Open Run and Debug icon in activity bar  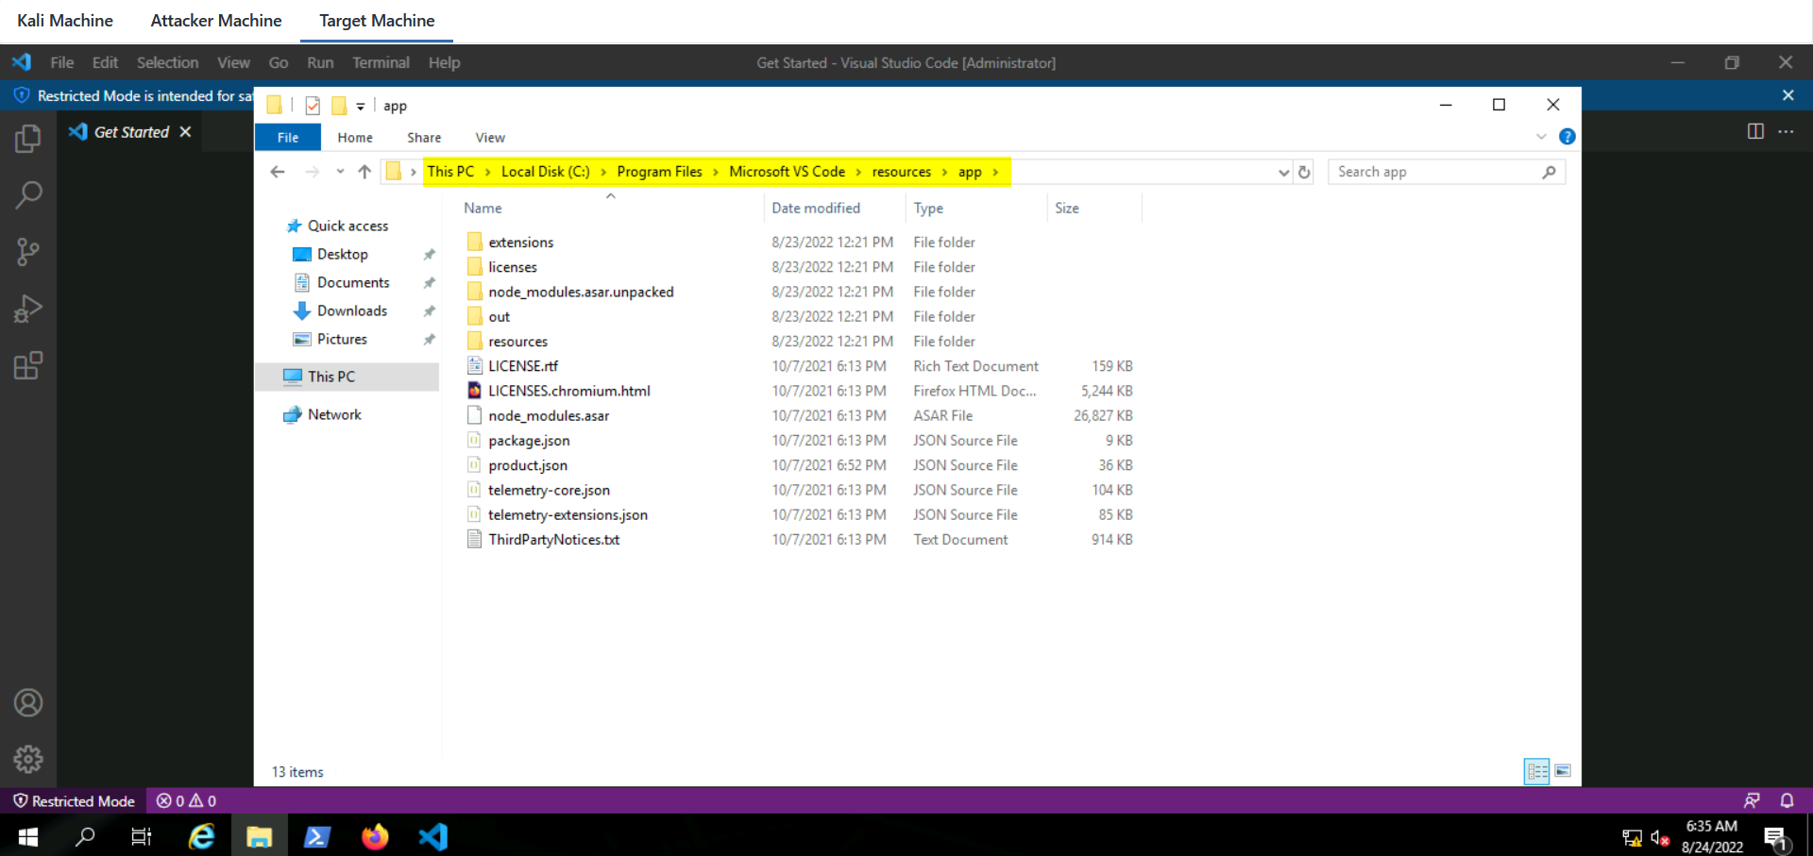pos(28,309)
